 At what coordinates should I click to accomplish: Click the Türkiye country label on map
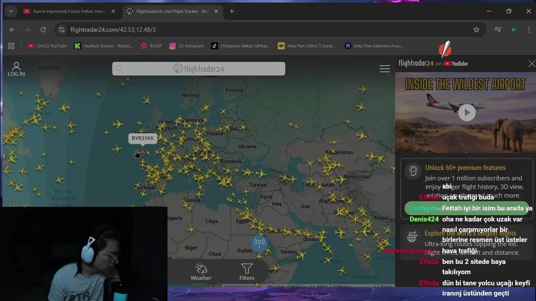(x=258, y=185)
